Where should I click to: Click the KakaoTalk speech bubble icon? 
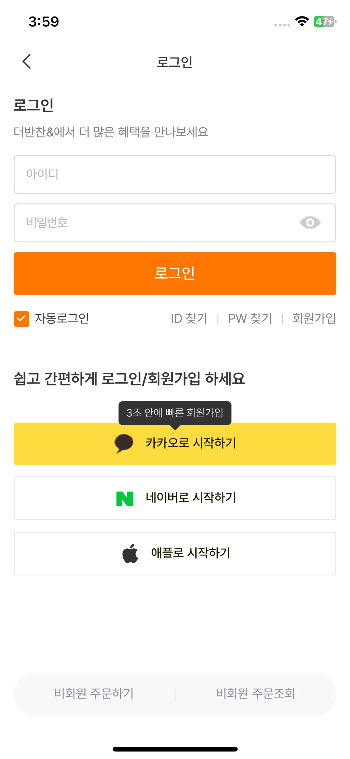click(124, 443)
